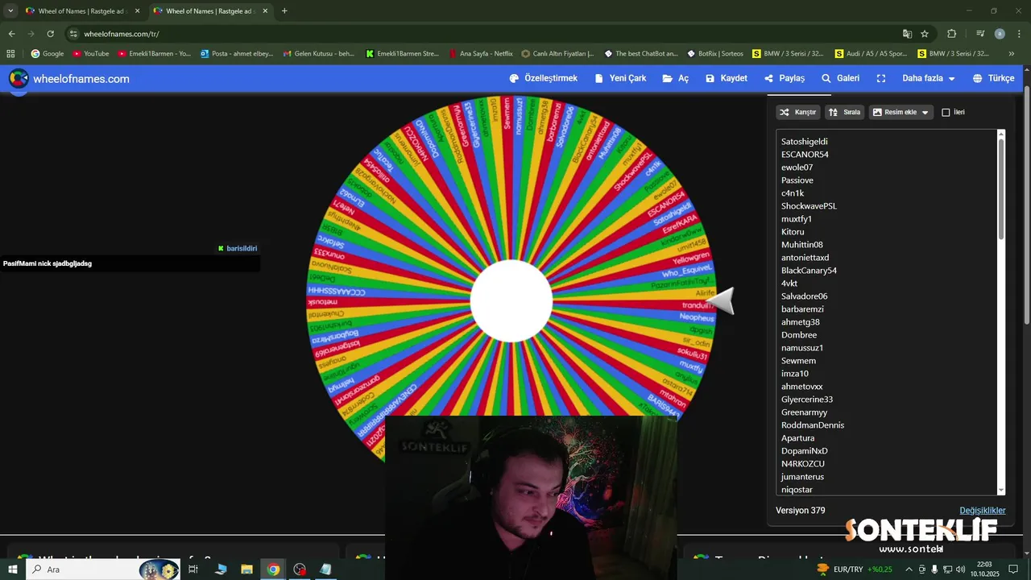Switch to Chrome on the taskbar
Screen dimensions: 1031x580
pyautogui.click(x=273, y=570)
